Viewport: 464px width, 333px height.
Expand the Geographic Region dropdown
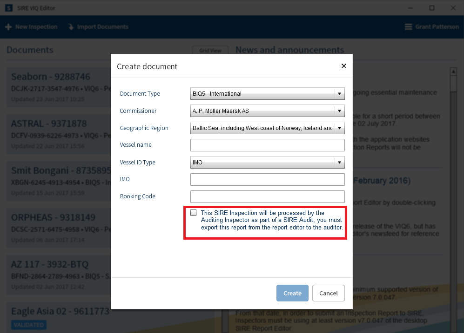[267, 128]
